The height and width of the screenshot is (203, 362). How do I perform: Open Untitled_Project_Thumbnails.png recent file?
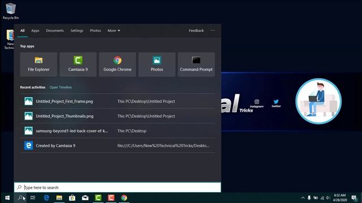(118, 116)
